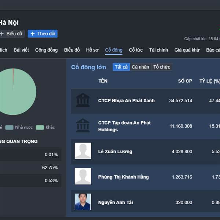
Task: Click the 62.75% ratio value
Action: [x=50, y=168]
